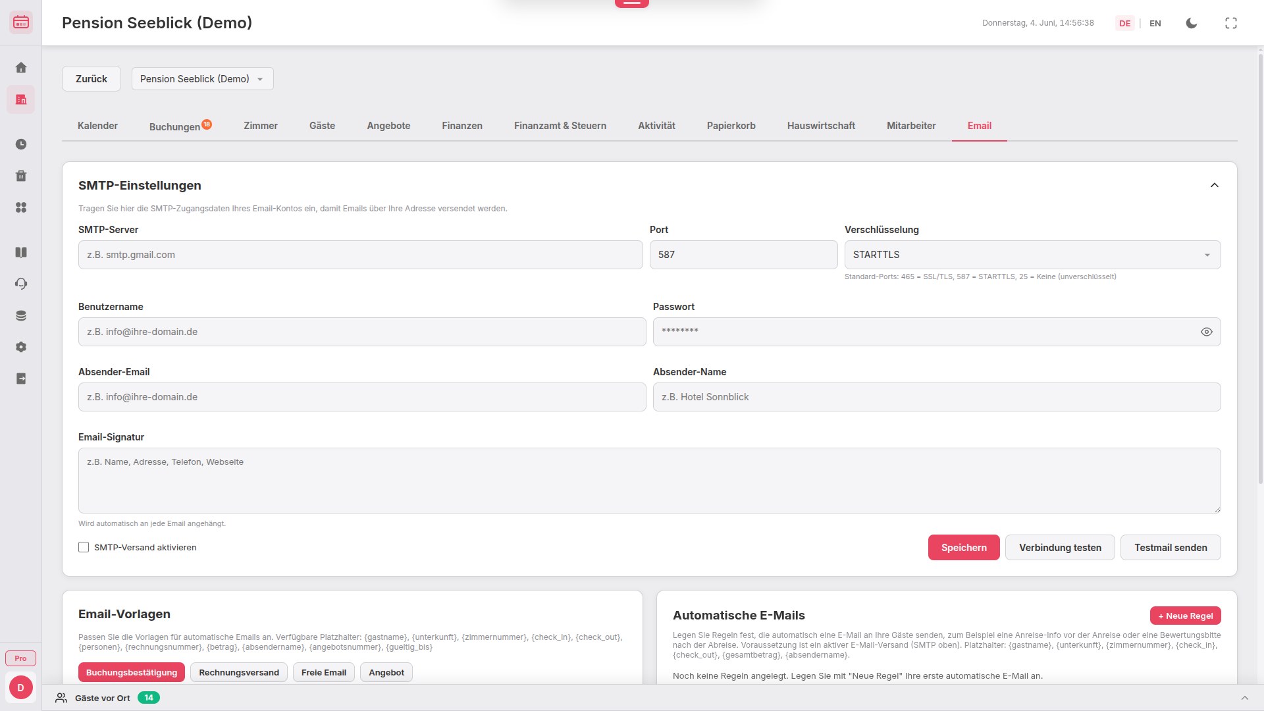Click the Pro plan badge

(21, 658)
